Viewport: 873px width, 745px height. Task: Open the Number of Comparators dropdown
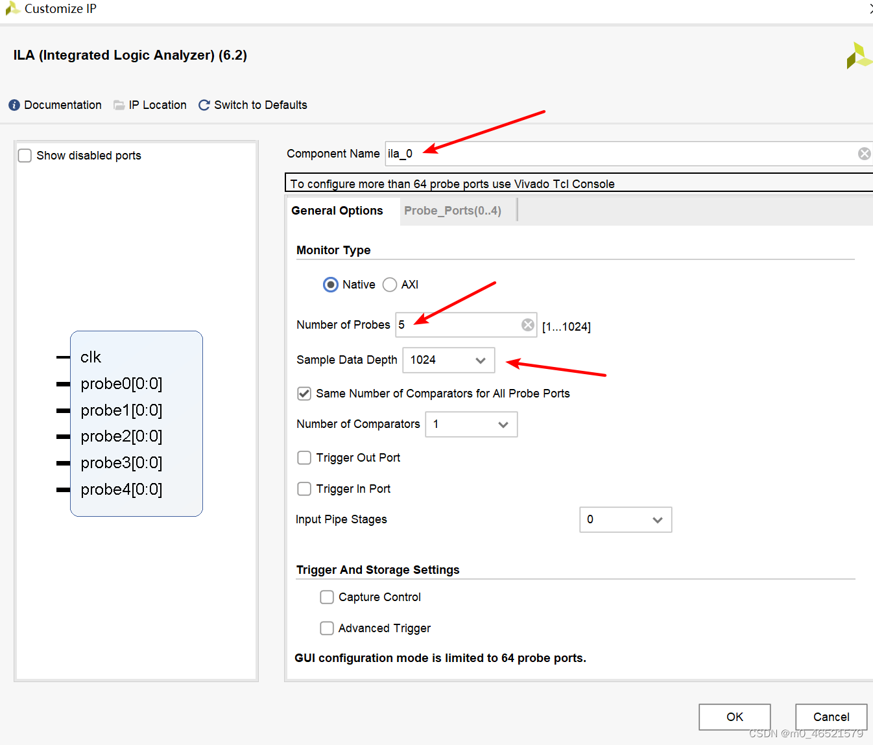tap(472, 424)
